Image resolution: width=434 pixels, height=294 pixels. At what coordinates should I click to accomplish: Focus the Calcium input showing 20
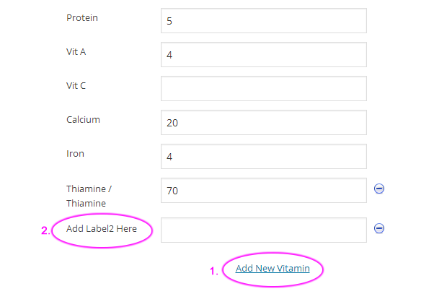tap(264, 122)
